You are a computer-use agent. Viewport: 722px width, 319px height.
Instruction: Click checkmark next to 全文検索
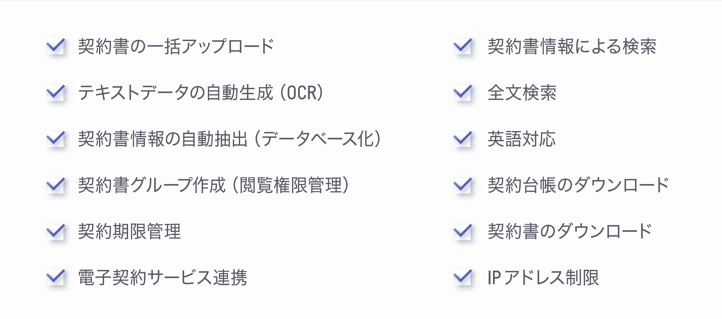(x=463, y=93)
